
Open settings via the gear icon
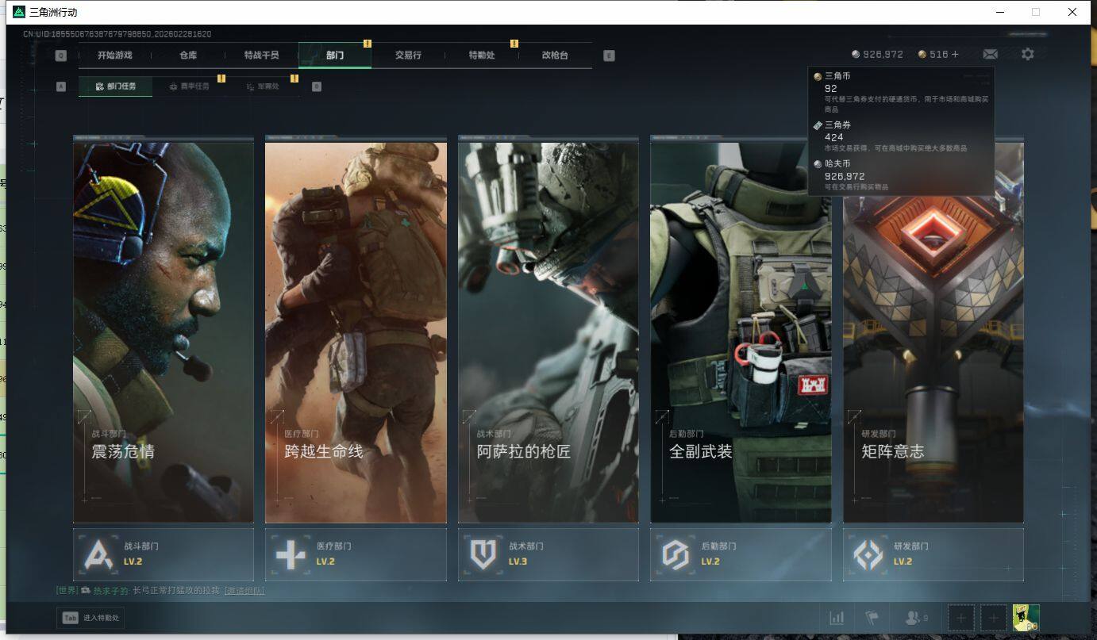pyautogui.click(x=1028, y=54)
